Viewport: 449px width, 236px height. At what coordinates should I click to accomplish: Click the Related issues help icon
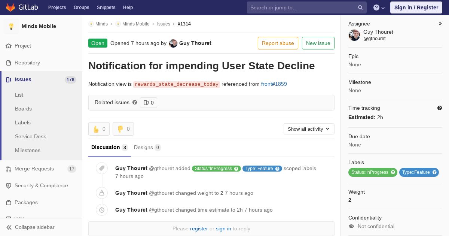[x=135, y=102]
